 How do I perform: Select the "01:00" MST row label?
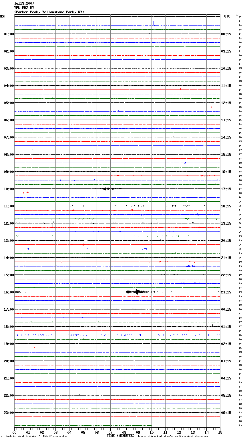click(9, 34)
